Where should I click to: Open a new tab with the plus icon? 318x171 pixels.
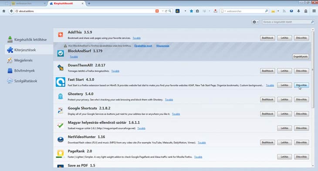click(89, 3)
